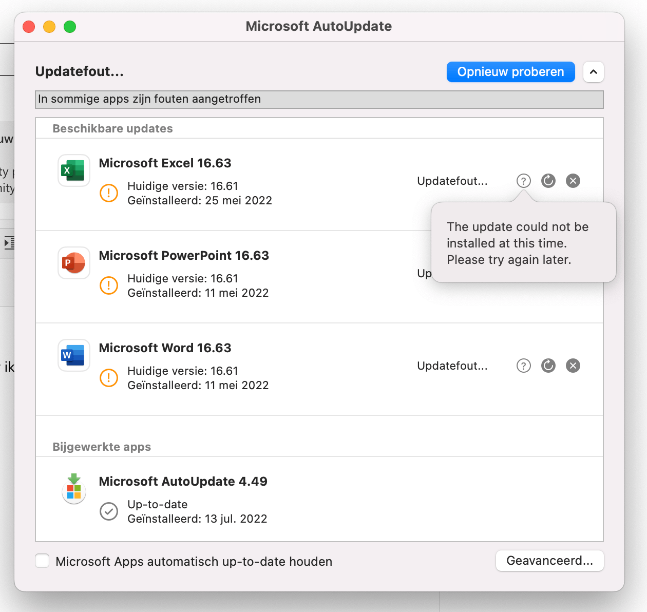Click the Microsoft PowerPoint 16.63 title
This screenshot has width=647, height=612.
(x=184, y=255)
